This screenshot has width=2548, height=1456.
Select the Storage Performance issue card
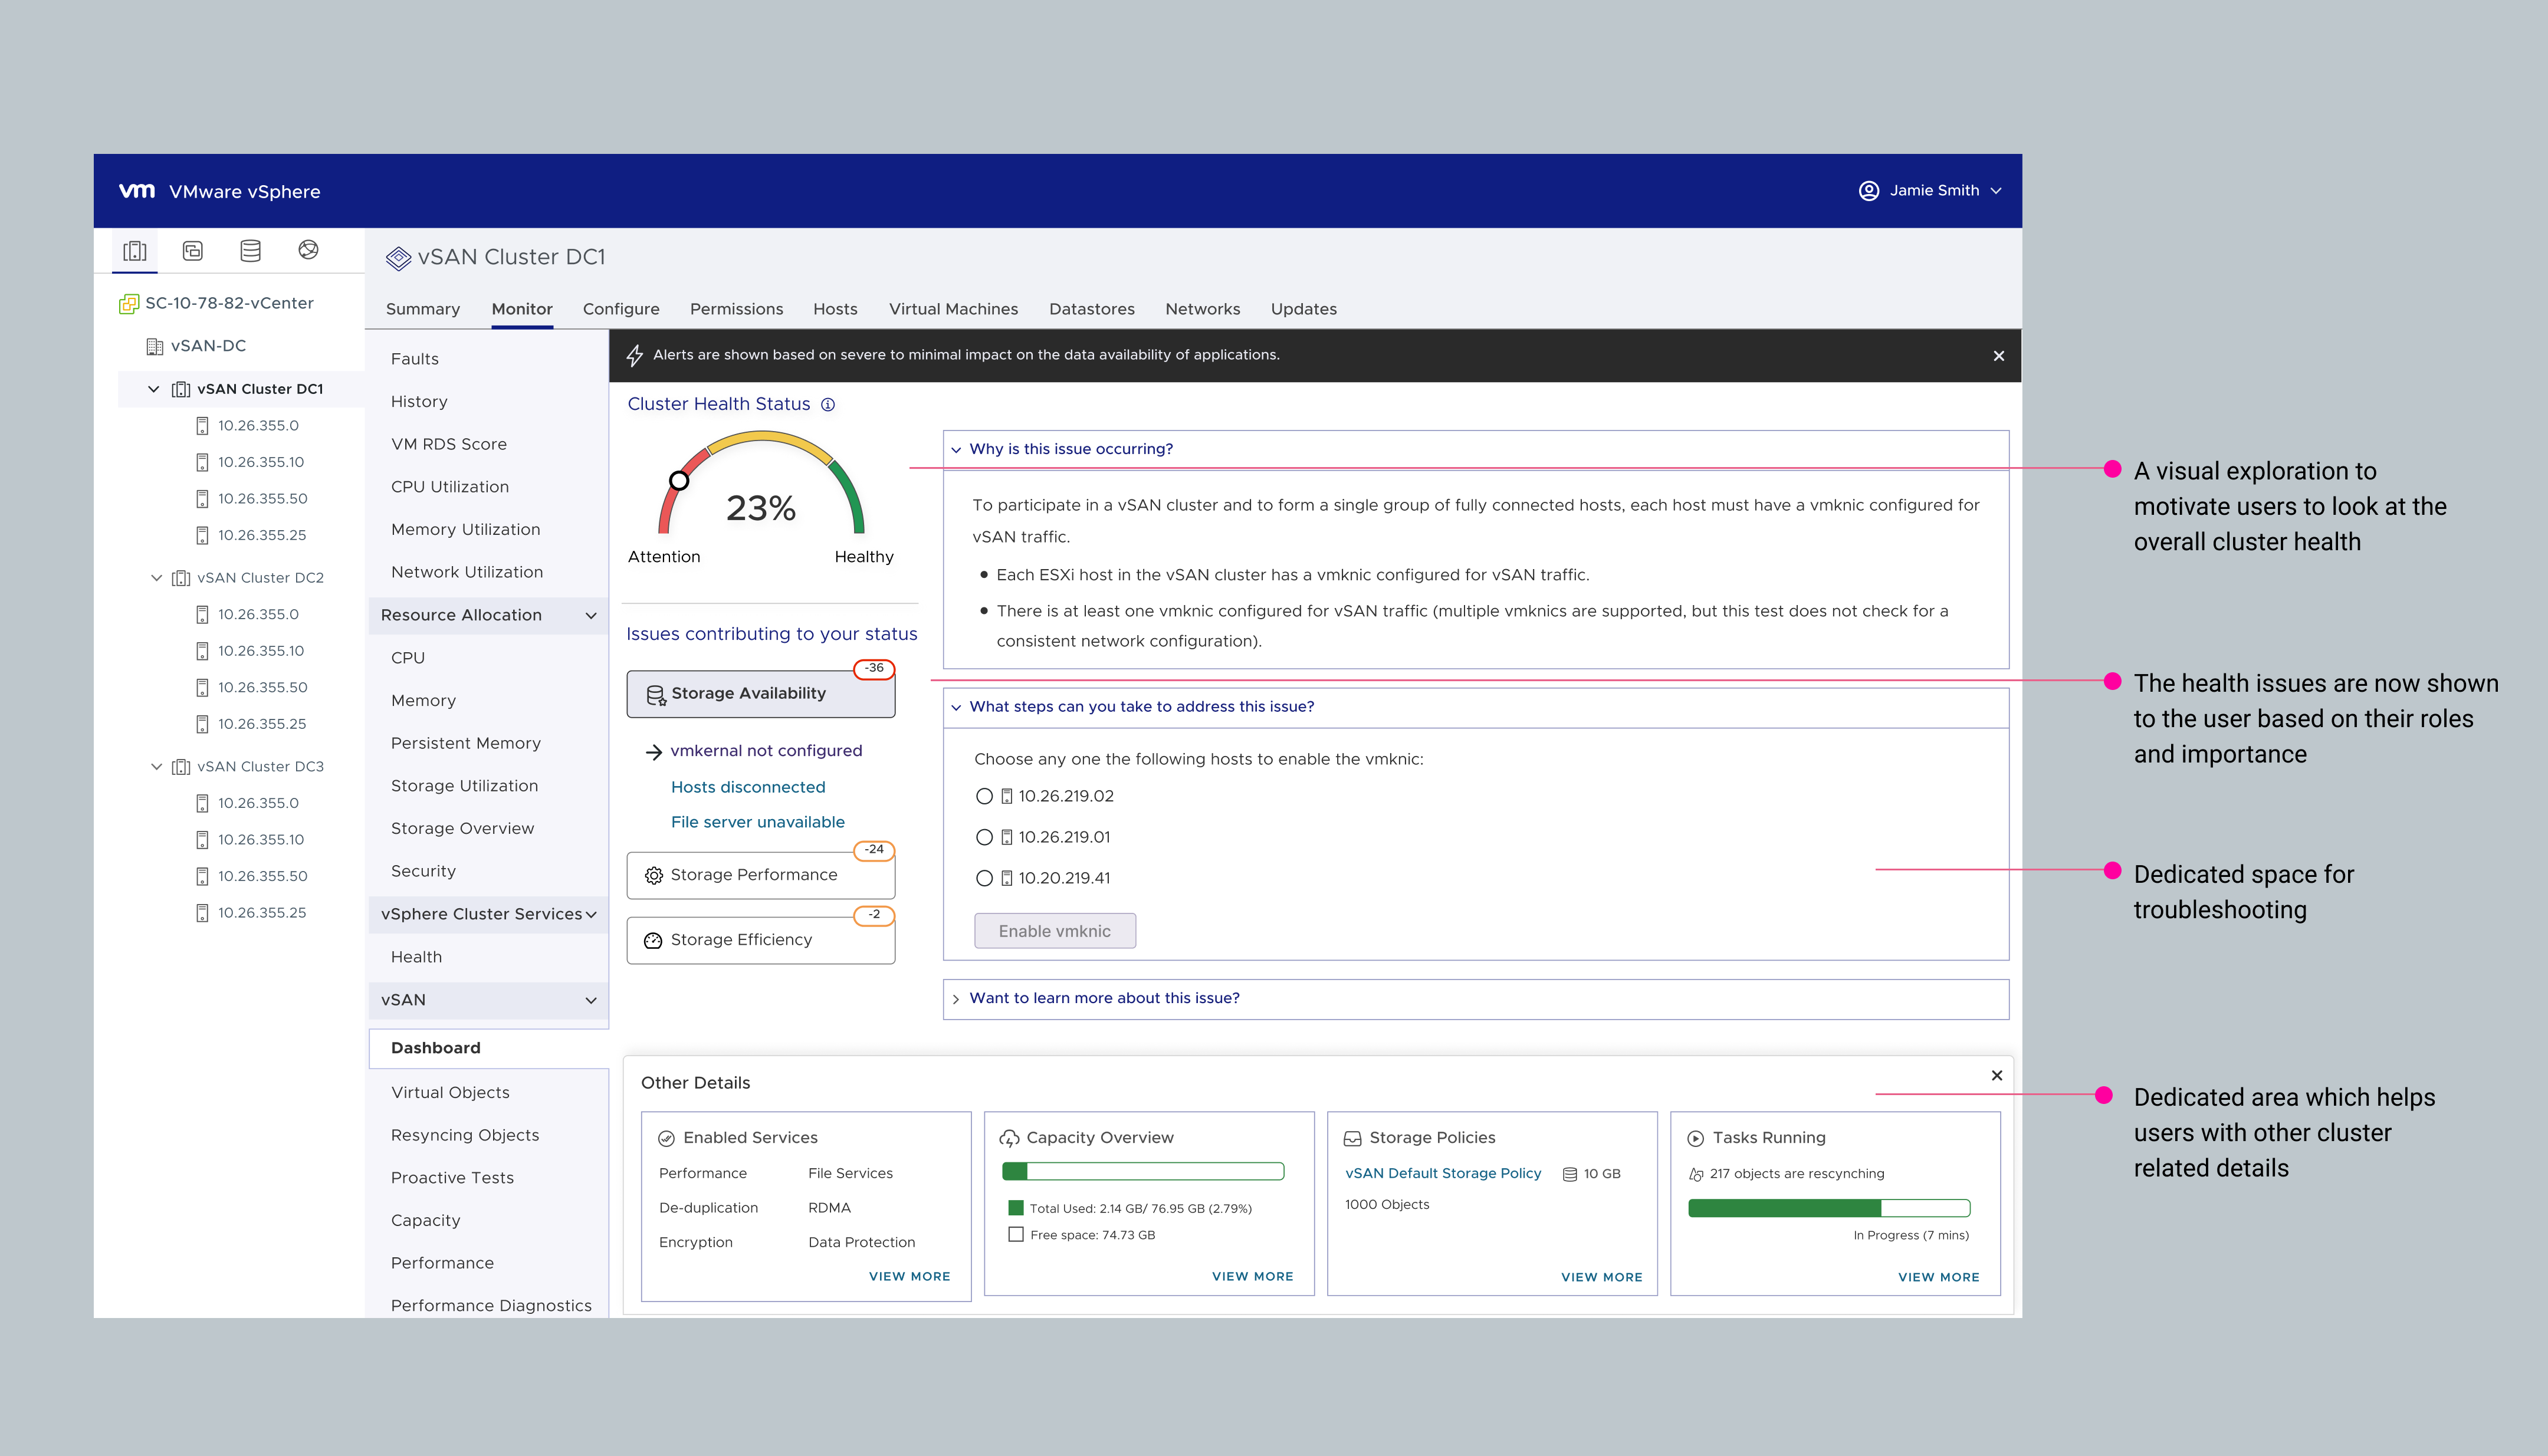tap(761, 876)
